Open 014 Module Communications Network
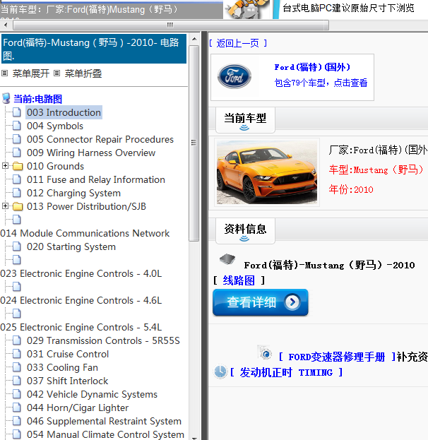 85,233
